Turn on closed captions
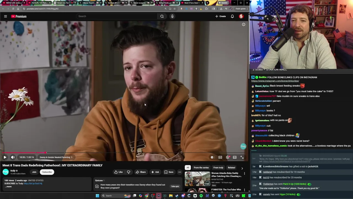 point(220,157)
